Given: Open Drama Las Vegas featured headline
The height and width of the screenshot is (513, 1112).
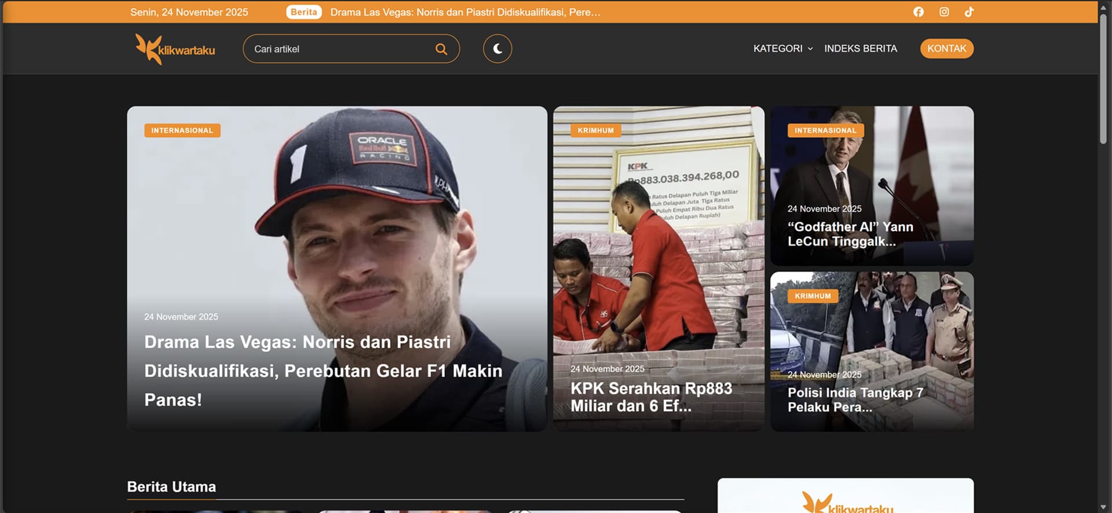Looking at the screenshot, I should 323,371.
